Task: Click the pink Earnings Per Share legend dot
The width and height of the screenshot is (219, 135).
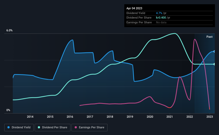Action: pyautogui.click(x=76, y=127)
